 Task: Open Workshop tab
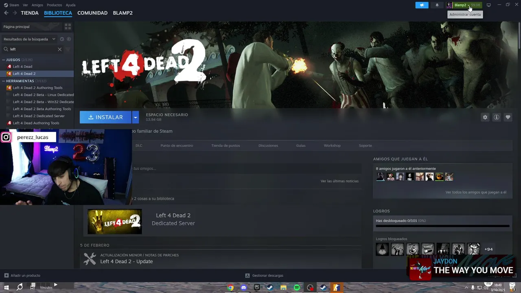(332, 145)
